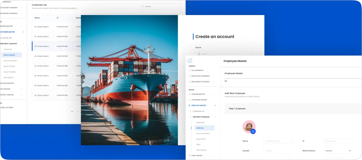Open the Marital Status dropdown
The height and width of the screenshot is (160, 362).
[x=337, y=151]
